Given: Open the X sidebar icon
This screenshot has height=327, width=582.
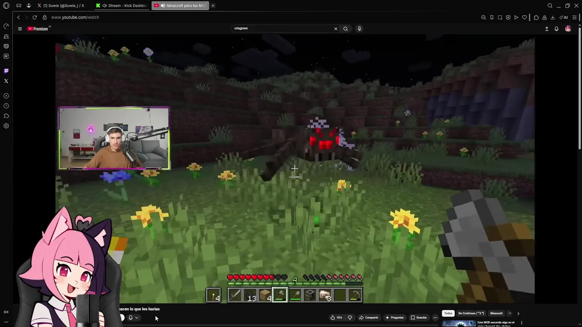Looking at the screenshot, I should (6, 81).
